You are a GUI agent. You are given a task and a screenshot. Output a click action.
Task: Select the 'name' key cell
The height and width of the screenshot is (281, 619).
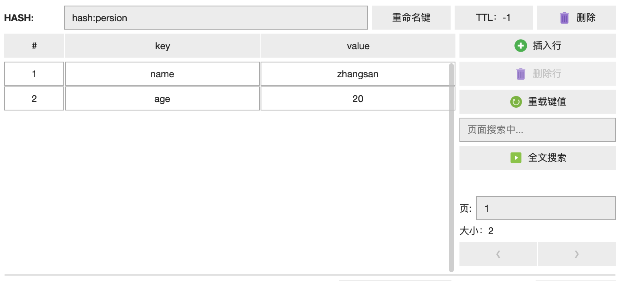tap(162, 74)
